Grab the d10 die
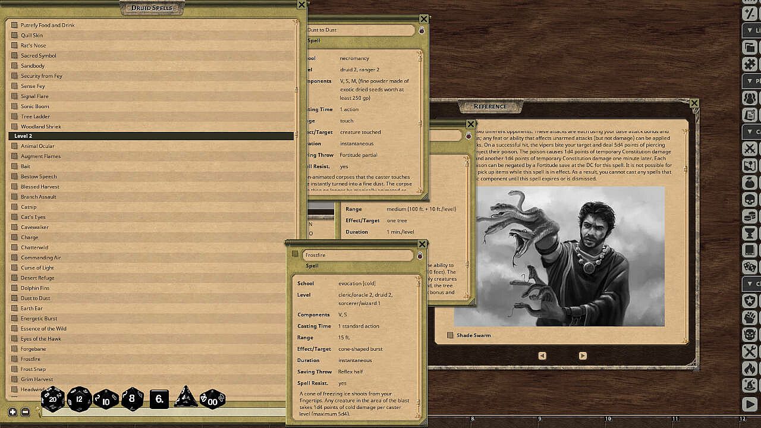This screenshot has height=428, width=761. pos(106,400)
